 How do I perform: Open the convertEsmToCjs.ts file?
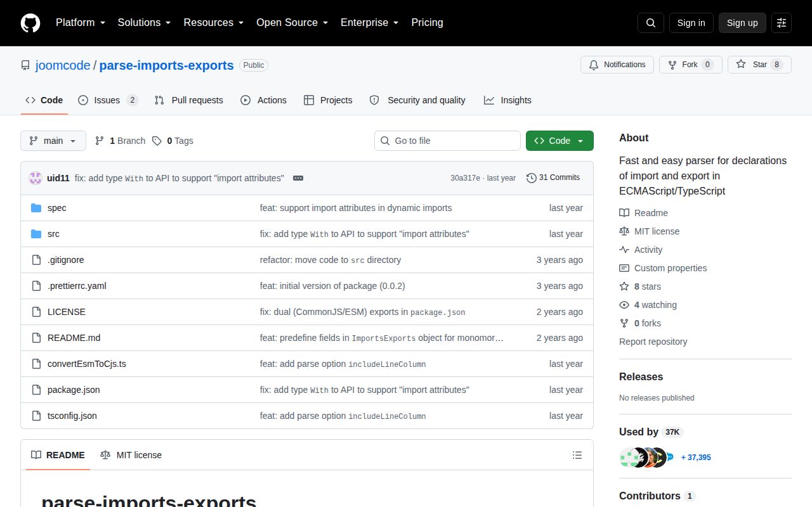(x=87, y=364)
